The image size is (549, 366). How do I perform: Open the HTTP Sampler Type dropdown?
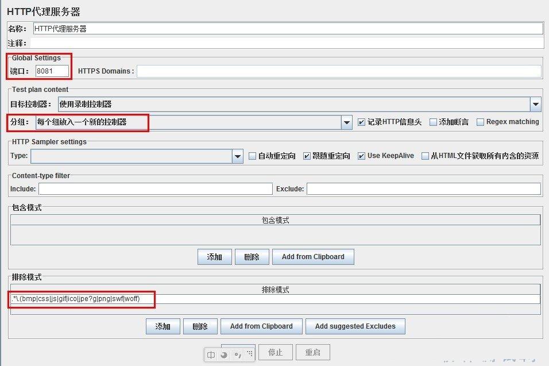[237, 156]
